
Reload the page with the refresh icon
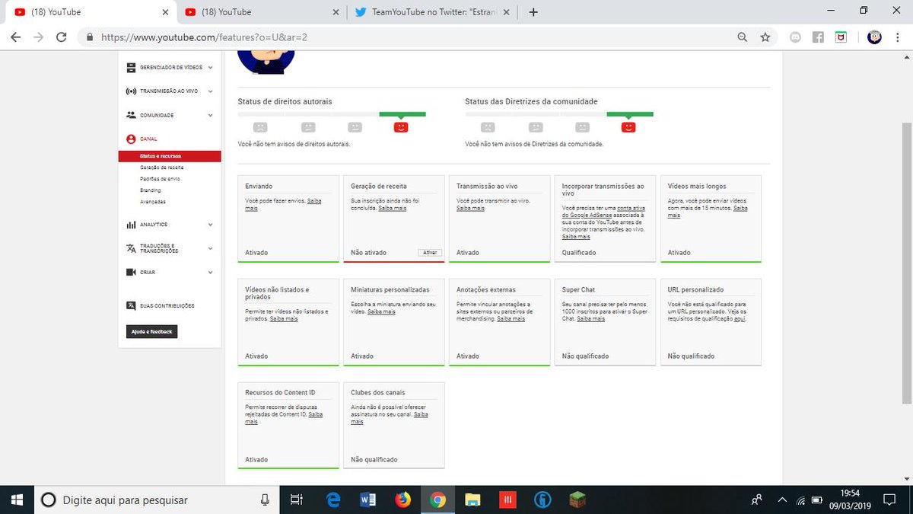click(x=62, y=37)
